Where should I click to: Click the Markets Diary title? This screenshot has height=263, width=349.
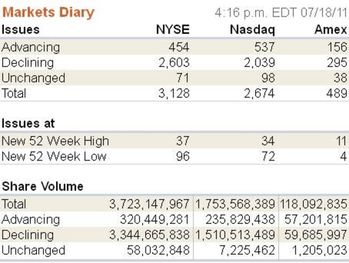pyautogui.click(x=48, y=13)
